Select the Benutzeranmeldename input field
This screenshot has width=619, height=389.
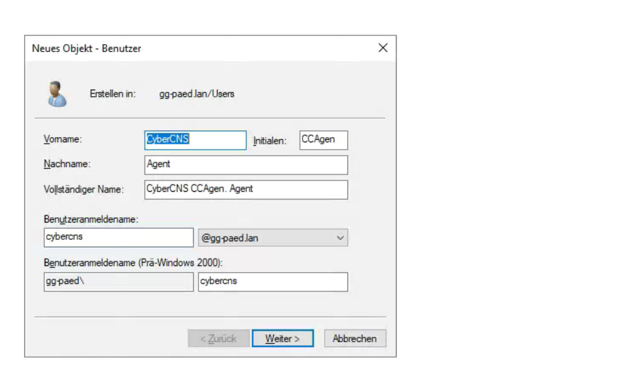pos(118,238)
